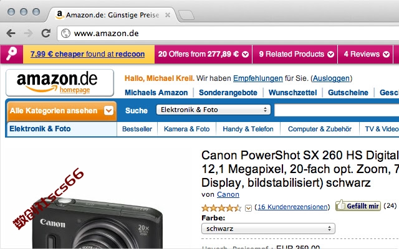Open Wunschzettel menu item
The height and width of the screenshot is (249, 399).
click(292, 93)
